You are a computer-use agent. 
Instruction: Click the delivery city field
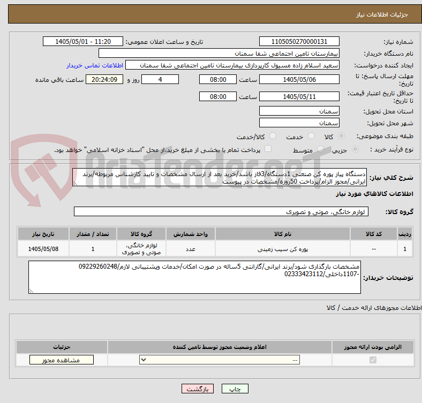pyautogui.click(x=299, y=123)
